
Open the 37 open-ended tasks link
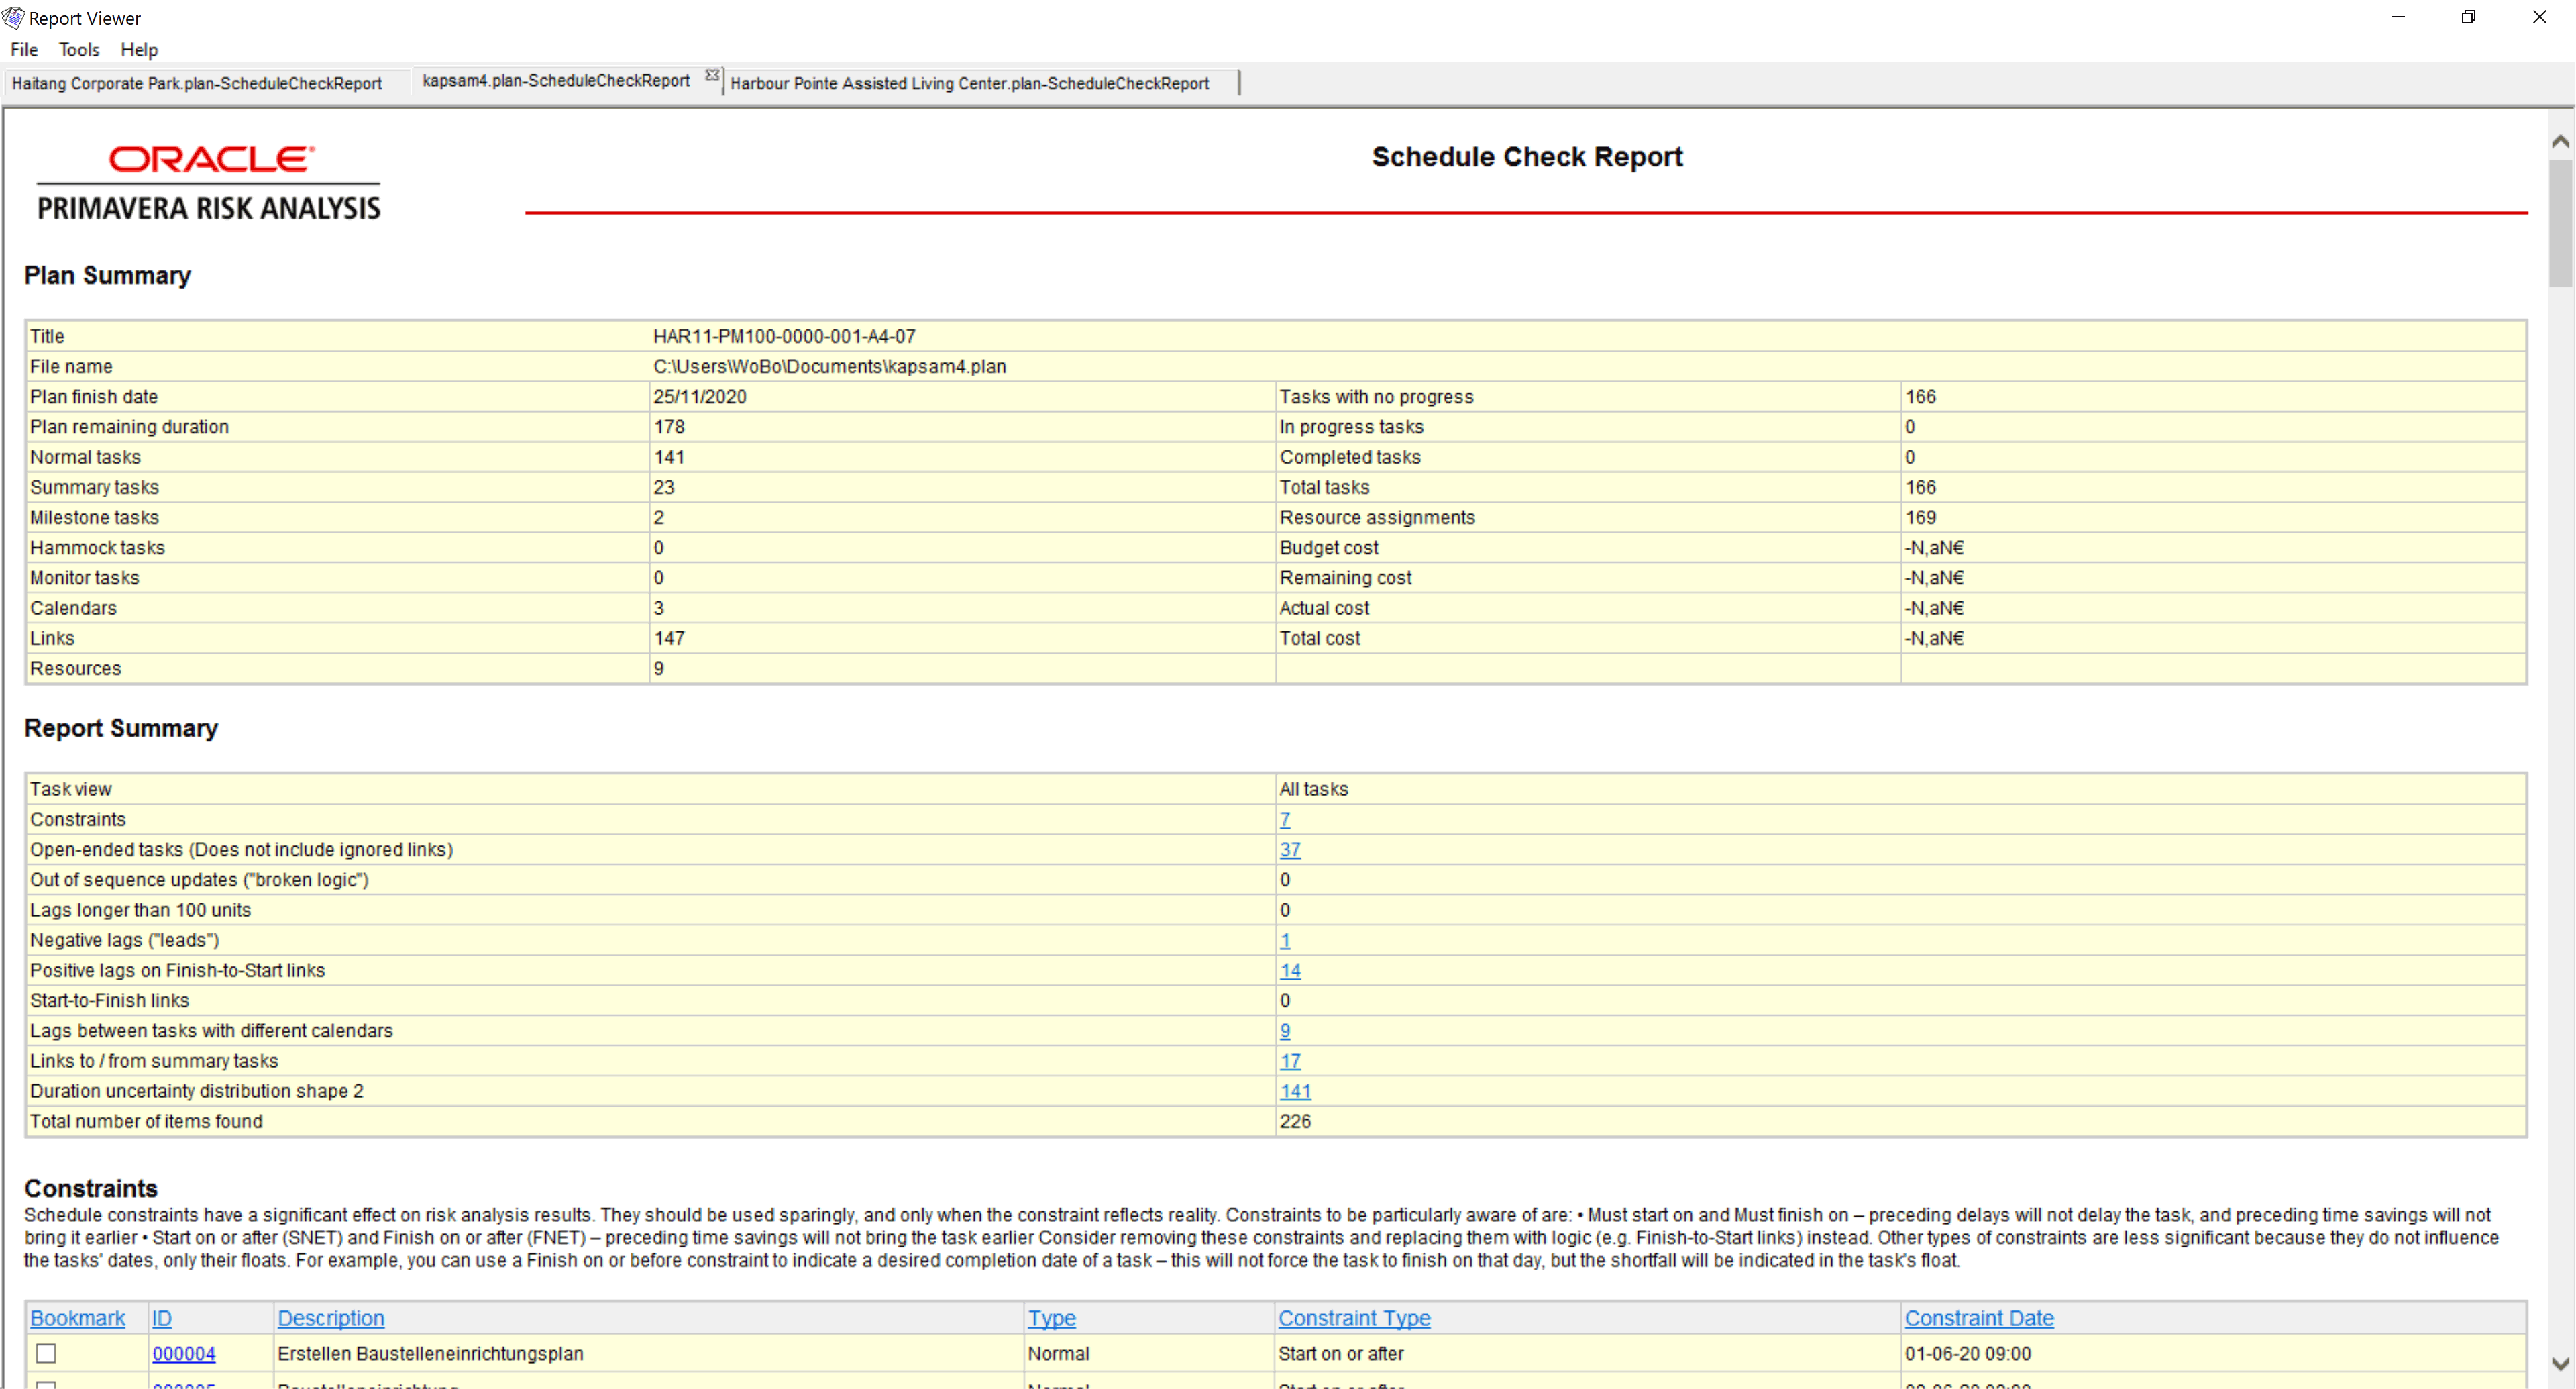tap(1289, 849)
